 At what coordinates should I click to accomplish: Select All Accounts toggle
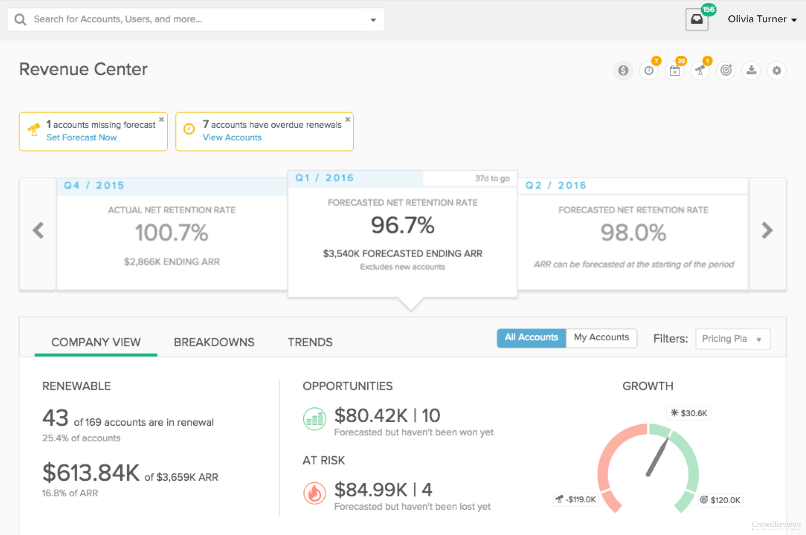tap(531, 338)
